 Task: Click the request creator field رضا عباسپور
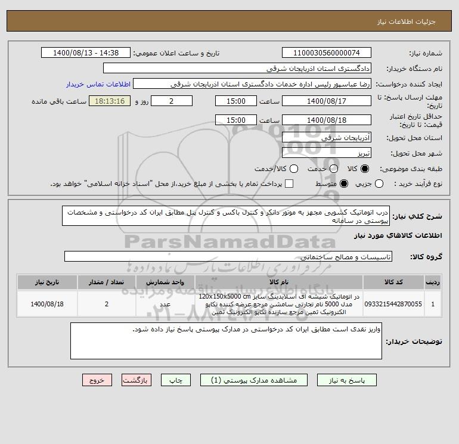coord(252,84)
